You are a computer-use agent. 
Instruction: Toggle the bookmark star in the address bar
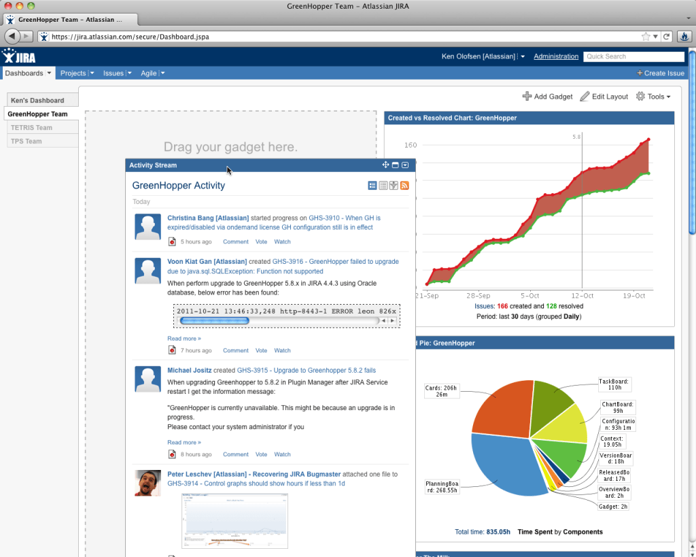[644, 36]
